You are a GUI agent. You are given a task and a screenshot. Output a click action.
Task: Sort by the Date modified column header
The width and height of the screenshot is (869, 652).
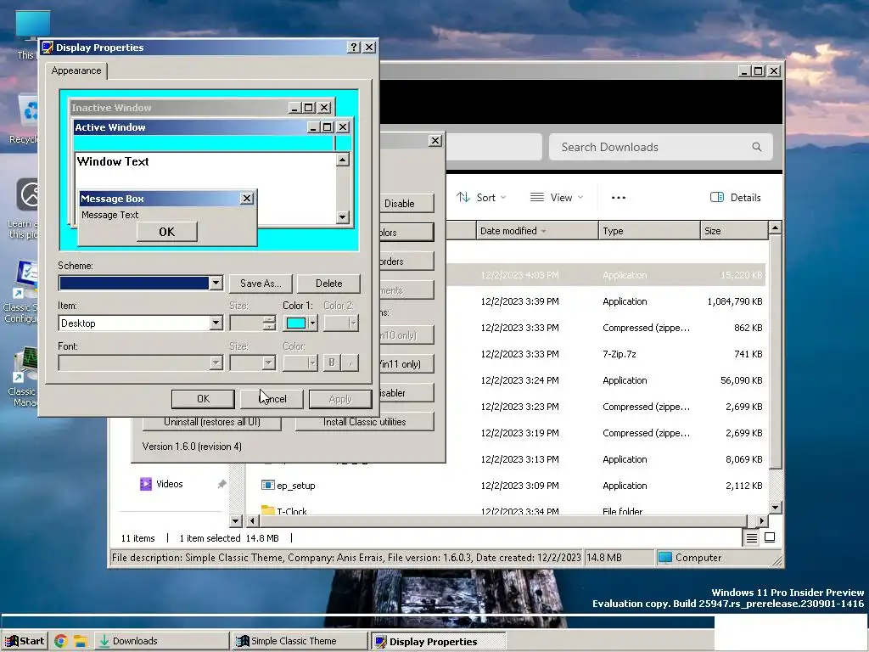tap(537, 231)
